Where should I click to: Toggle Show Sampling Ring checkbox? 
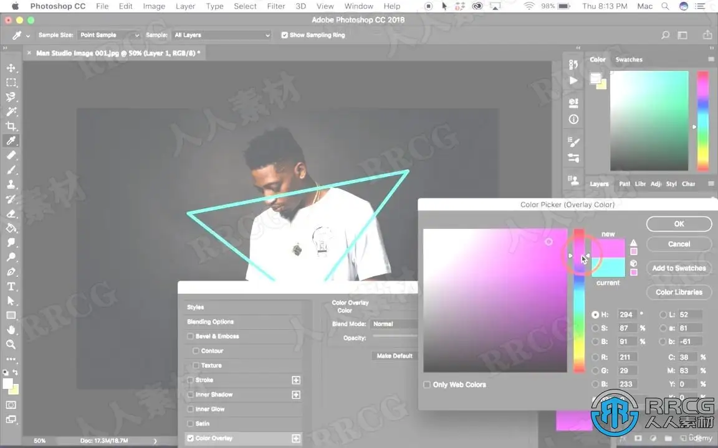click(284, 35)
